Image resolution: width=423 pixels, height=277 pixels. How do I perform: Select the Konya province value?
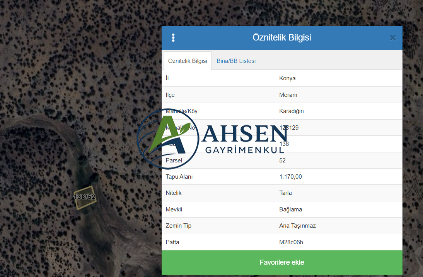[287, 78]
